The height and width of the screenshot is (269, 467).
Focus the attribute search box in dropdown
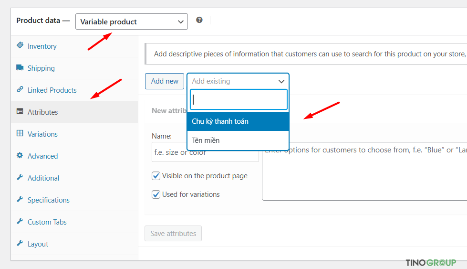pos(239,100)
